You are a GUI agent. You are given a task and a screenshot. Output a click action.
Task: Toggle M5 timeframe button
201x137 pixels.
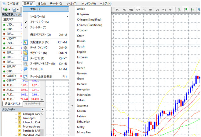(x=124, y=10)
